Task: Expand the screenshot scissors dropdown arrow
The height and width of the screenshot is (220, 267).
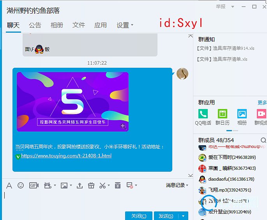Action: point(109,185)
